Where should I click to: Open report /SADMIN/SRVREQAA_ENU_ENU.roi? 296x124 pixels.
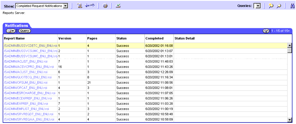tap(29, 119)
